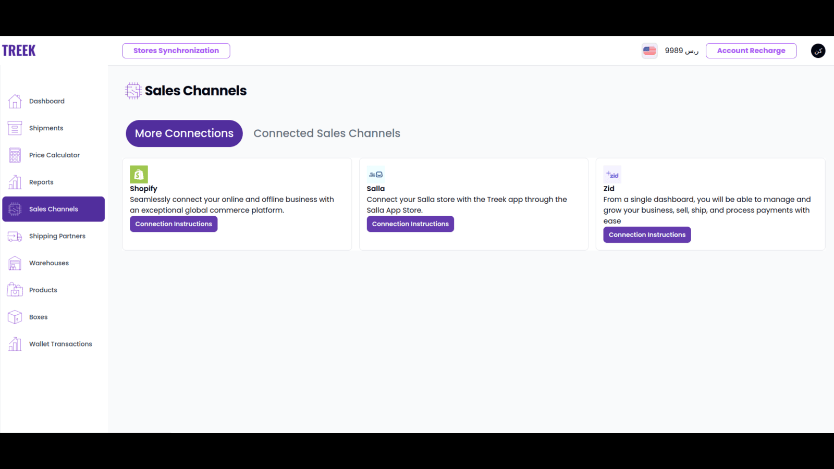Click the Shopify card title
The height and width of the screenshot is (469, 834).
click(x=143, y=189)
